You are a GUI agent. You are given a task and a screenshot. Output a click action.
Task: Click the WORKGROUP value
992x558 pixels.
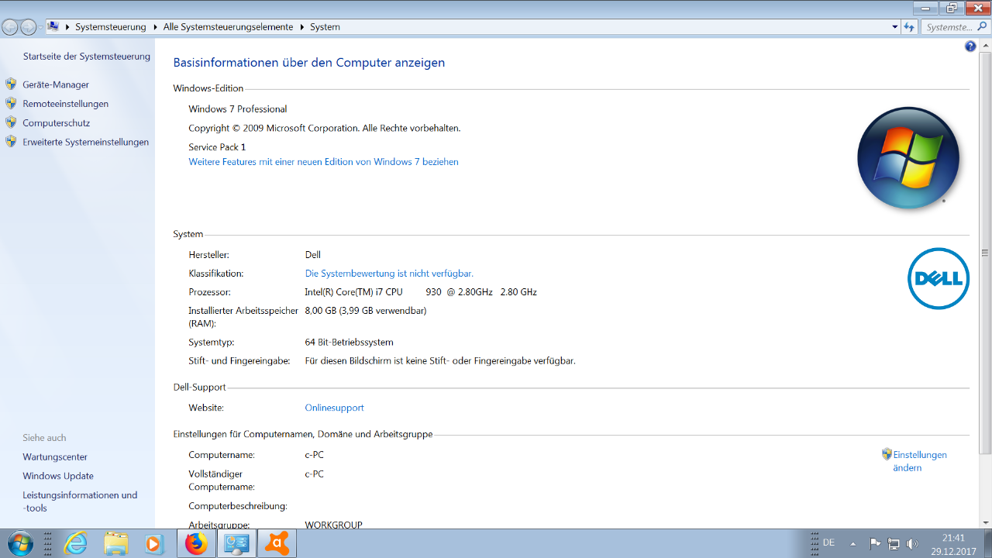(x=333, y=525)
